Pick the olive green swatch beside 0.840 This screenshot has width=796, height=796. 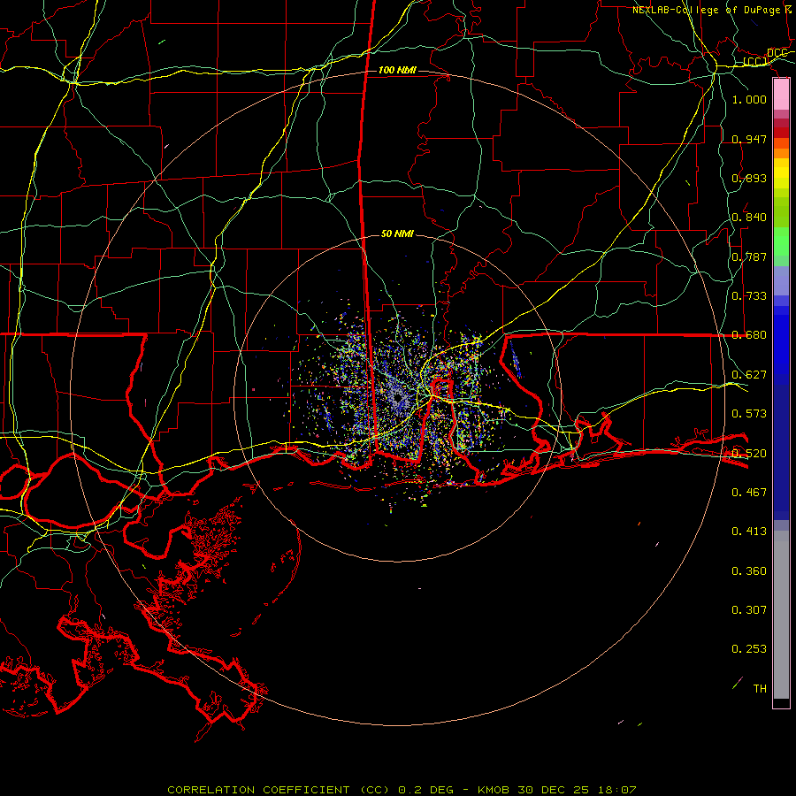tap(781, 212)
